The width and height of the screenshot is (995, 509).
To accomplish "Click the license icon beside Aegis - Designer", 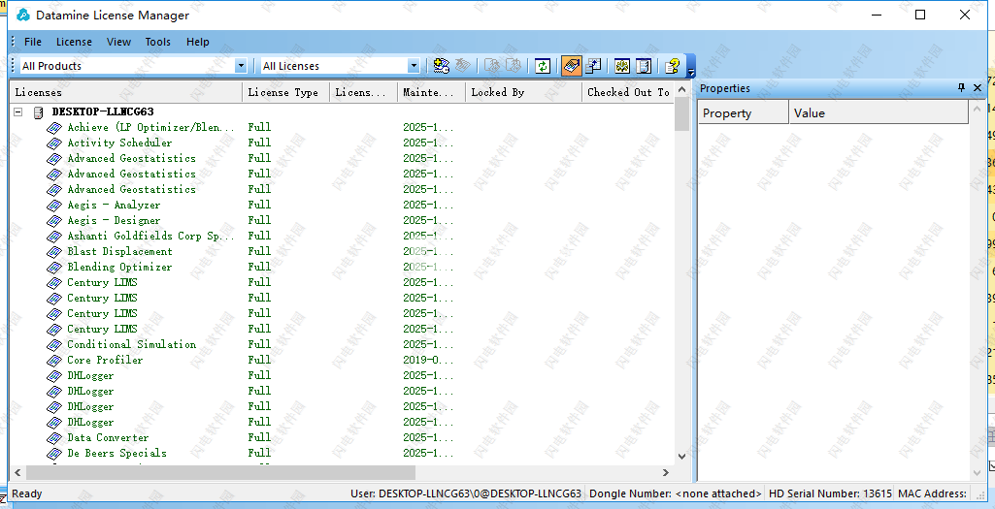I will point(54,221).
